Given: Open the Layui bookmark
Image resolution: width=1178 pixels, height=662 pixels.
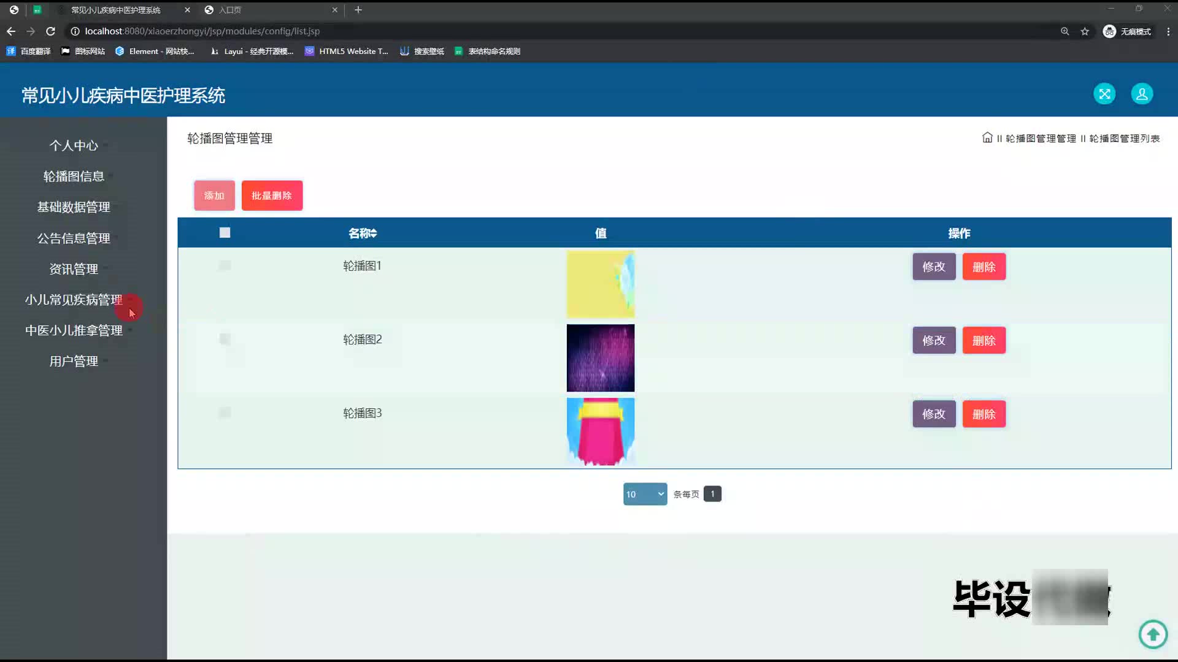Looking at the screenshot, I should pyautogui.click(x=252, y=51).
